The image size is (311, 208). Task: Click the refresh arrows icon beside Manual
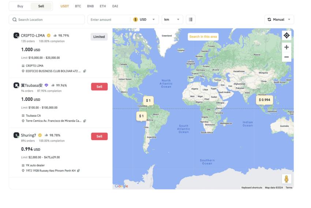269,19
